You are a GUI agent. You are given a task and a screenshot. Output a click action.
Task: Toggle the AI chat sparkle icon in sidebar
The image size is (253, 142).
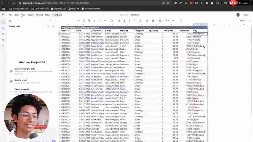(3, 22)
